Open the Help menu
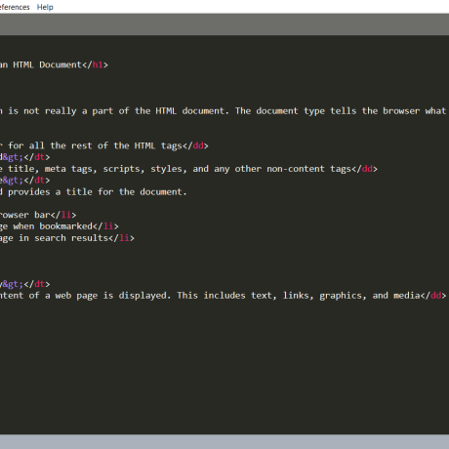 pyautogui.click(x=45, y=7)
